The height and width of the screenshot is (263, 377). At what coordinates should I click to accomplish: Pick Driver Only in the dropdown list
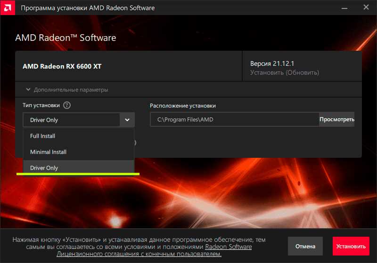[78, 168]
